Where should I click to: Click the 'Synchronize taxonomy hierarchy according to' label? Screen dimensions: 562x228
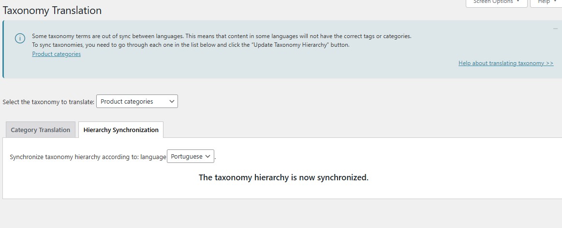click(x=88, y=157)
